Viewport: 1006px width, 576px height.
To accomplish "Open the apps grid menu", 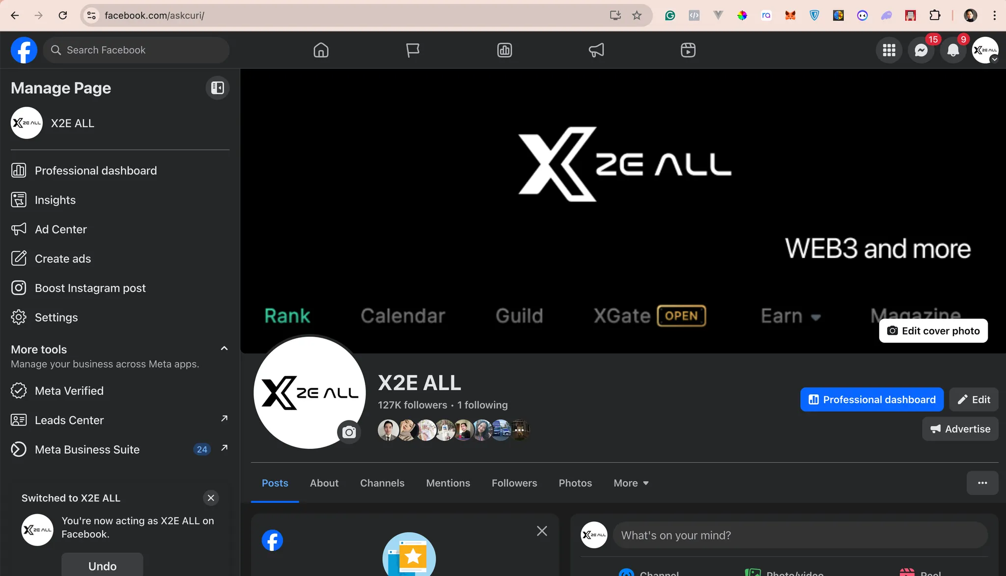I will tap(889, 50).
